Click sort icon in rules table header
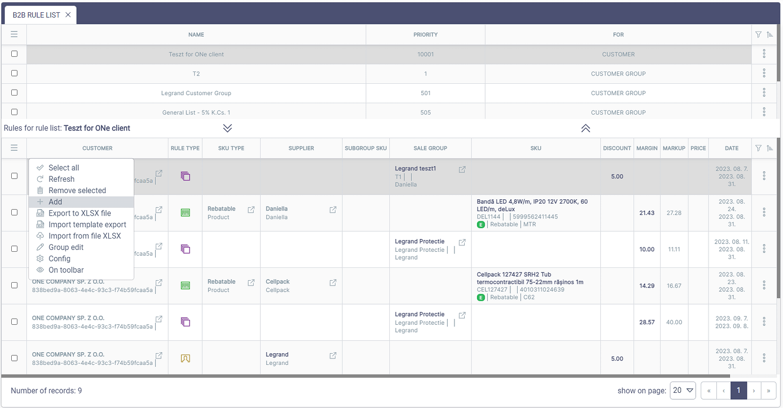The height and width of the screenshot is (408, 783). [770, 148]
